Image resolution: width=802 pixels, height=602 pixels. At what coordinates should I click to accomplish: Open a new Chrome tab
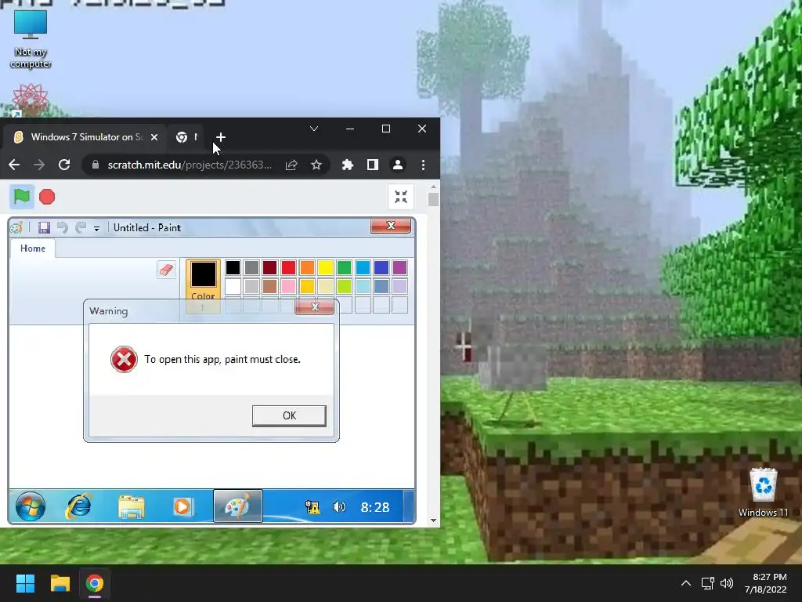[220, 137]
